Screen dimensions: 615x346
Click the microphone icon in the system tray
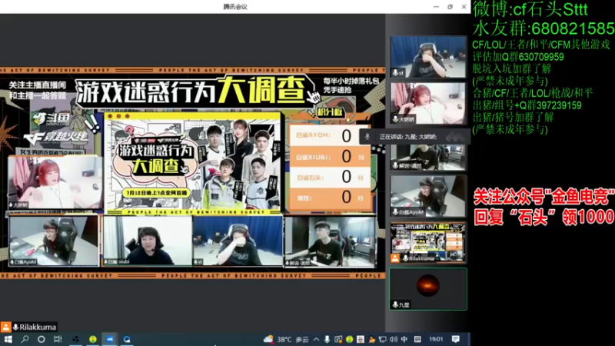pos(327,339)
